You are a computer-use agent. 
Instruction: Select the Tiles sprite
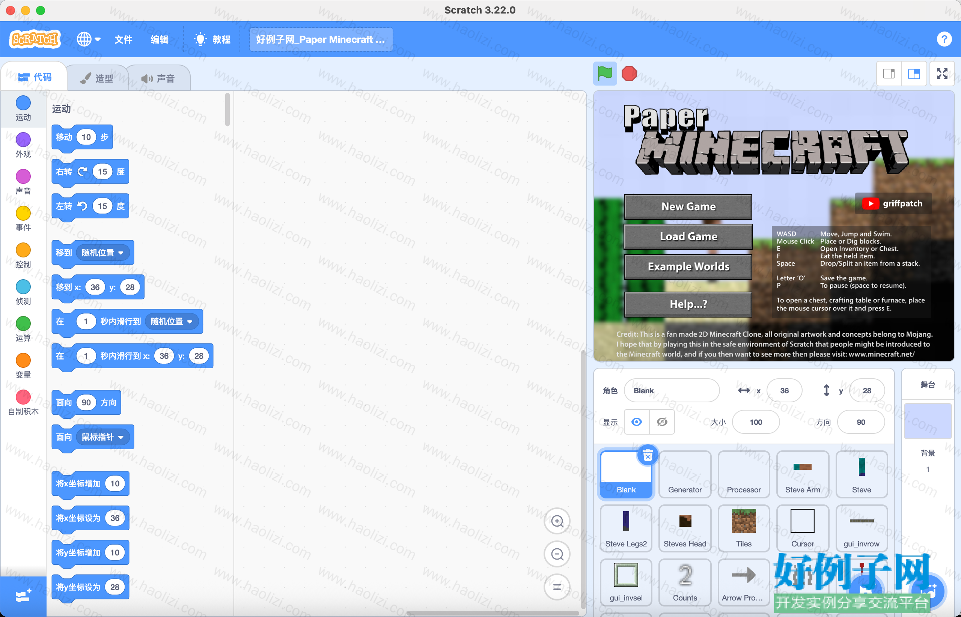click(744, 528)
